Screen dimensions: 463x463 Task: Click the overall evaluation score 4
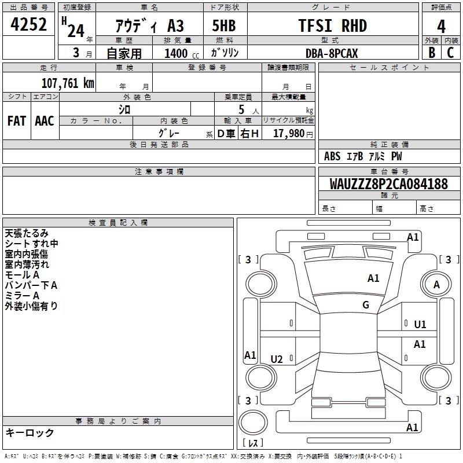coord(441,25)
